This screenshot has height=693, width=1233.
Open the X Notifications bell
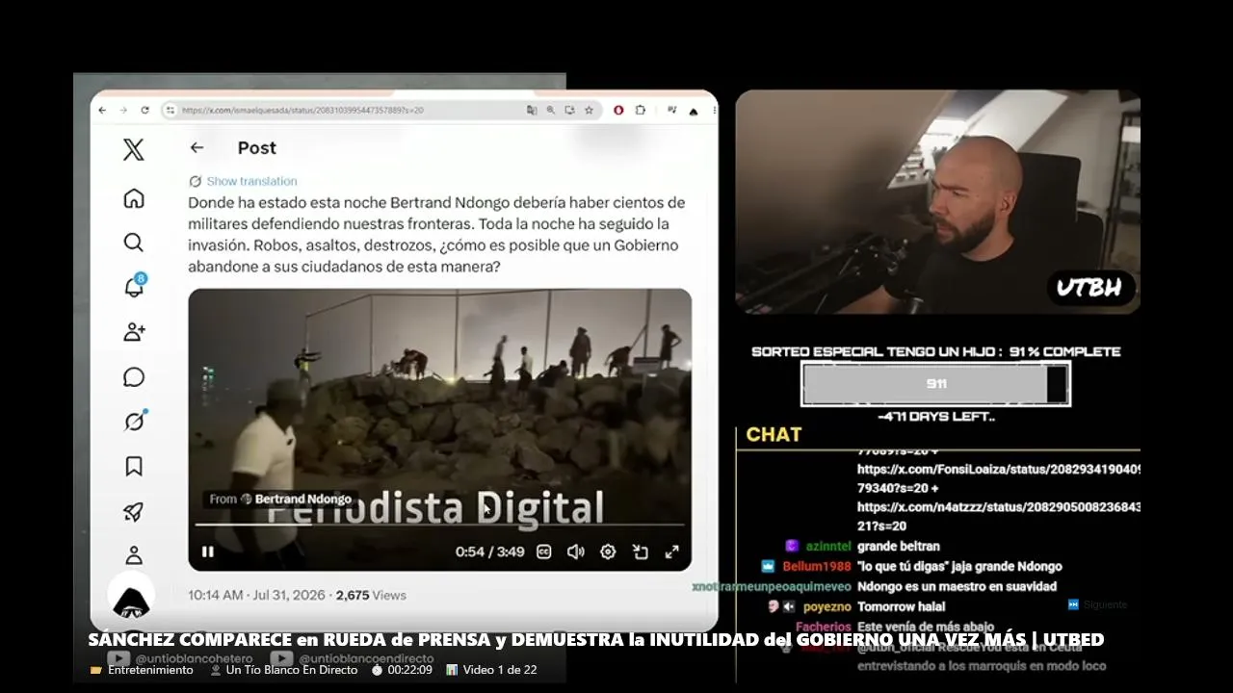click(134, 287)
